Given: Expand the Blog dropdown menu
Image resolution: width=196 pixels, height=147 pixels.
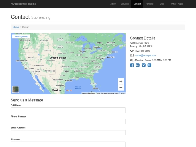Looking at the screenshot, I should (163, 4).
